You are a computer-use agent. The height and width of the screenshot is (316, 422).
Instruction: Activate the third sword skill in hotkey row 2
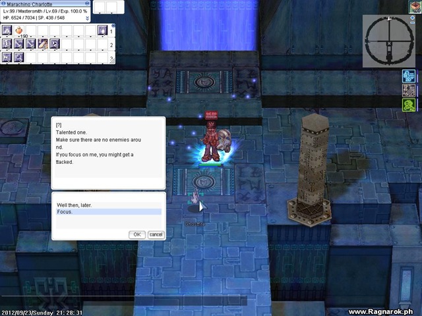point(31,43)
